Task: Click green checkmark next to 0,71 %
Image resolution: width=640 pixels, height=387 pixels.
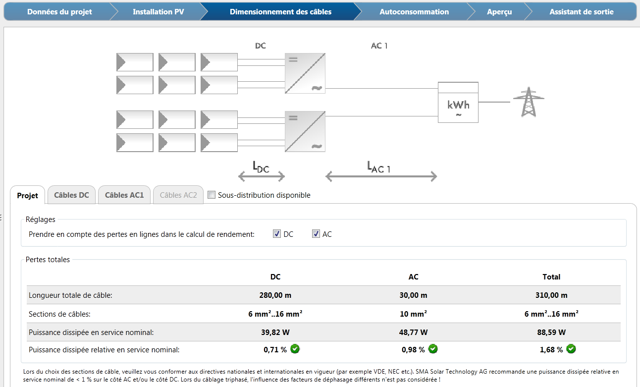Action: point(295,349)
